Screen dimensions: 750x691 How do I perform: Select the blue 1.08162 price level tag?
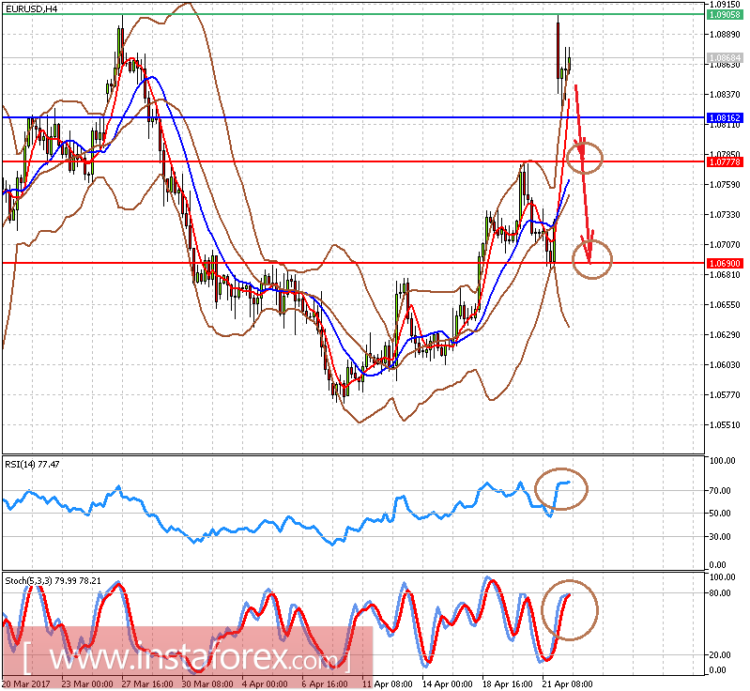coord(724,118)
